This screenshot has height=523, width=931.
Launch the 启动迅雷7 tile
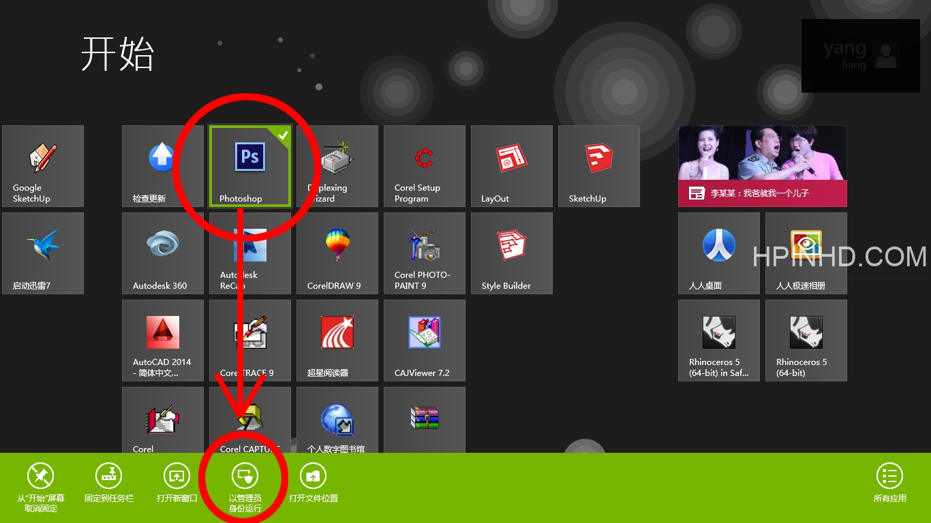(43, 253)
